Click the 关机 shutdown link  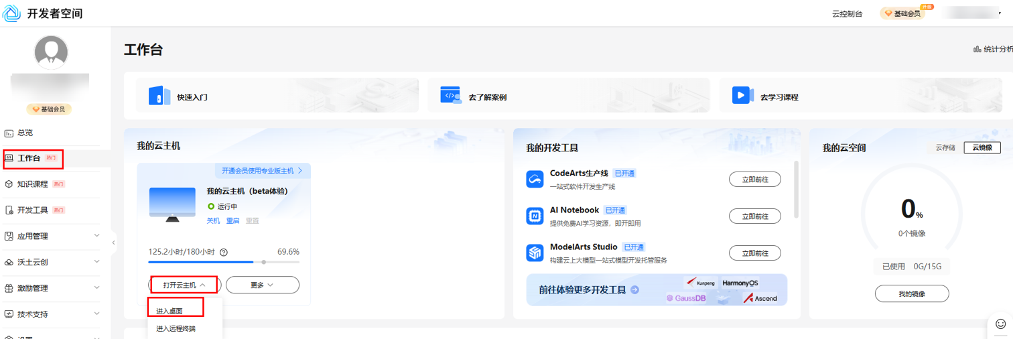213,220
